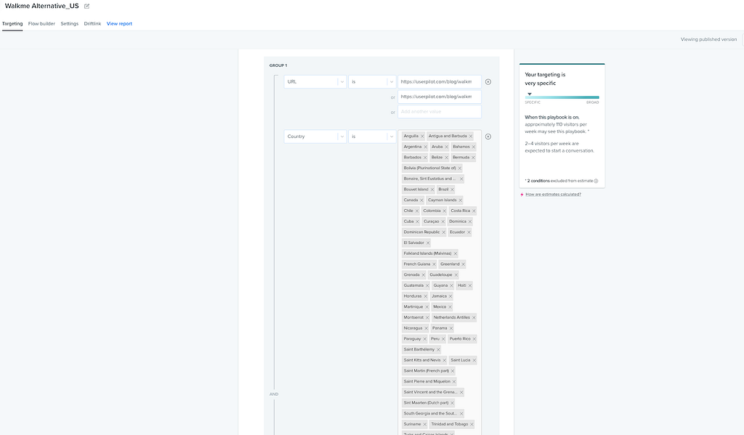
Task: Click '2 conditions excluded from estimate' text
Action: 559,181
